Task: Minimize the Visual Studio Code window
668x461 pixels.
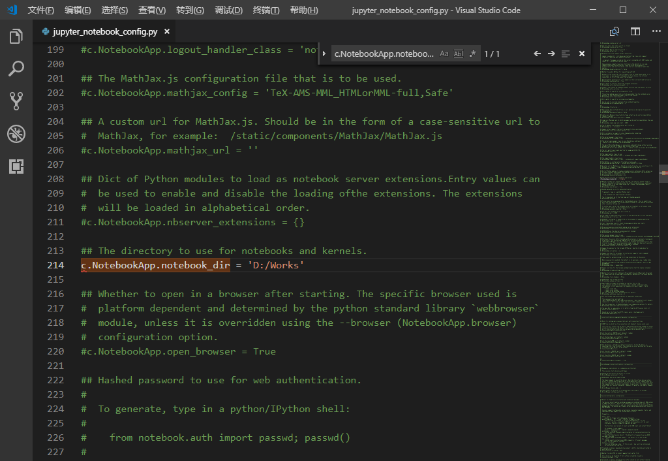Action: 592,10
